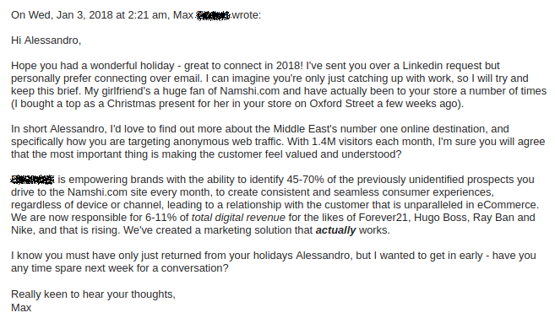Click the blacked-out surname after 'Max' in header
The image size is (555, 329).
(213, 15)
